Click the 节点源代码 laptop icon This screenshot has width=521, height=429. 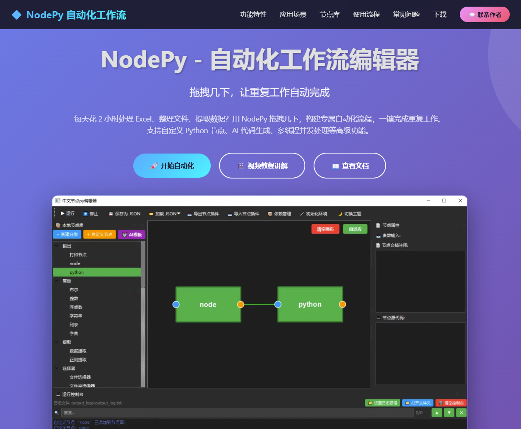click(378, 318)
